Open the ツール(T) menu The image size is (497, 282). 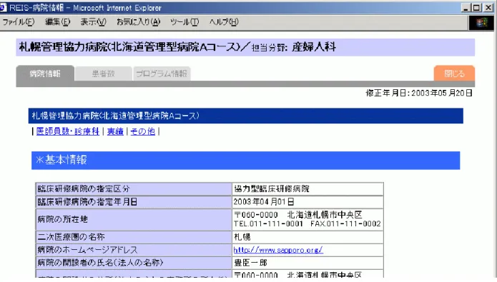(184, 22)
